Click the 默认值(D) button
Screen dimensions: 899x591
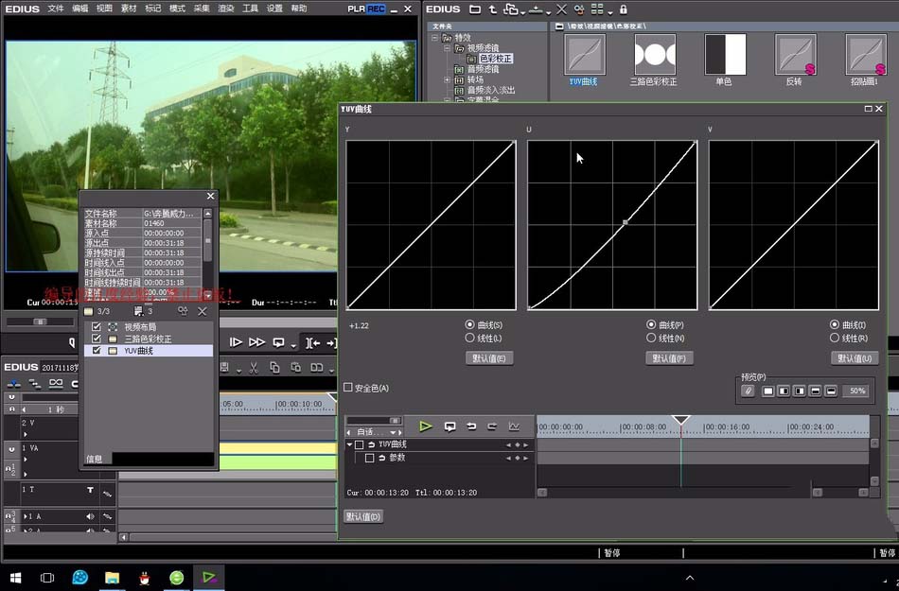tap(363, 516)
